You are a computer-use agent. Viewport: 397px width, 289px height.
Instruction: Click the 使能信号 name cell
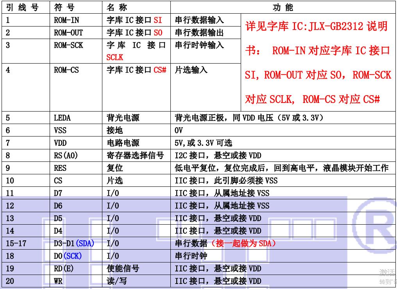[x=123, y=269]
